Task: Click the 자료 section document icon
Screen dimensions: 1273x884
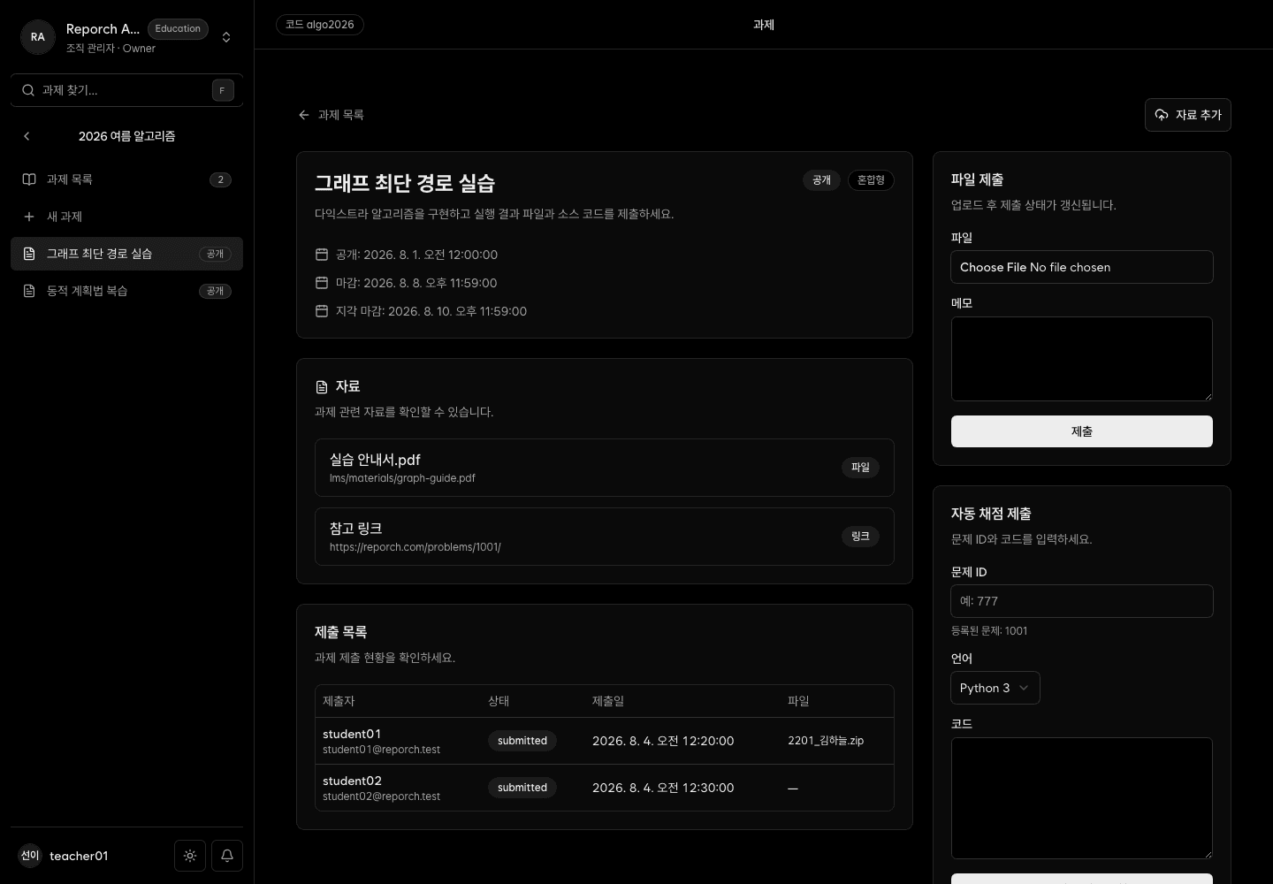Action: click(x=322, y=387)
